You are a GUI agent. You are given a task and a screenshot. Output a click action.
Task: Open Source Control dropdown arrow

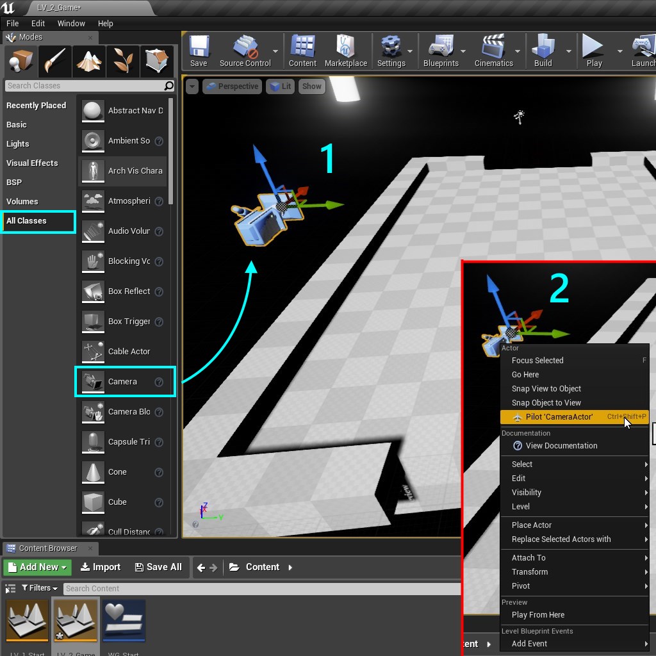(275, 51)
